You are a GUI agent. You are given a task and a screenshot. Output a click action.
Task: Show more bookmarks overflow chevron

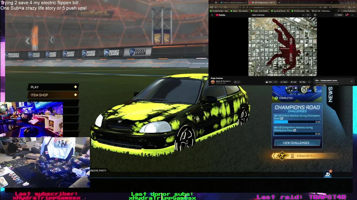click(x=339, y=11)
